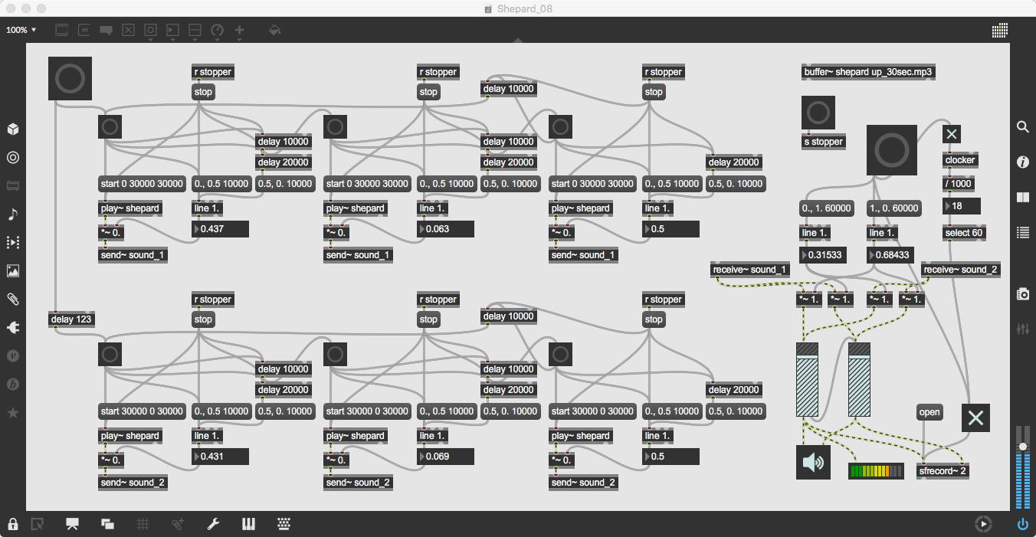Open the Sequences play-list icon in the left sidebar
1036x537 pixels.
click(13, 242)
